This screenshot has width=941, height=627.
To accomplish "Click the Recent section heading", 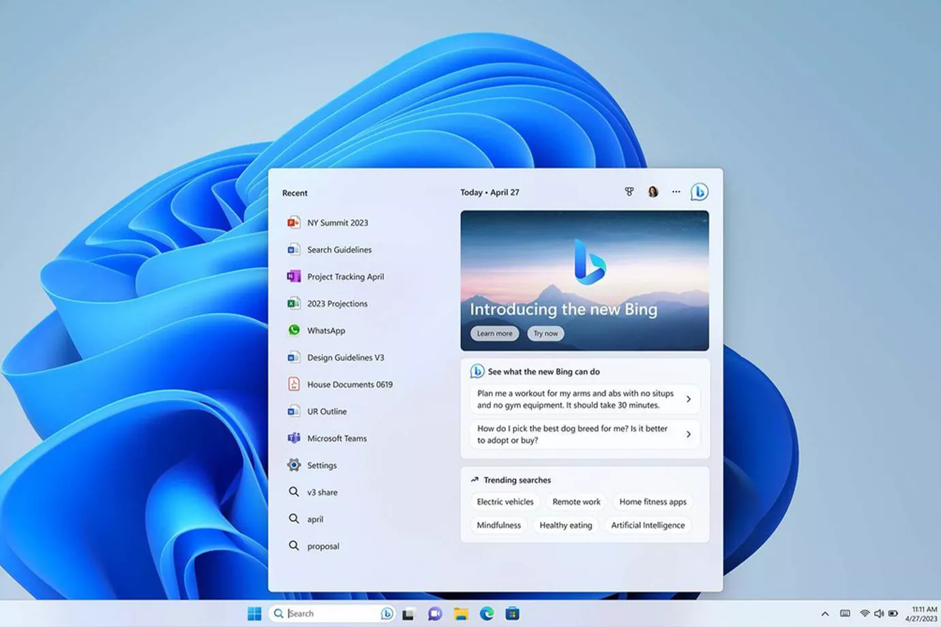I will click(295, 193).
